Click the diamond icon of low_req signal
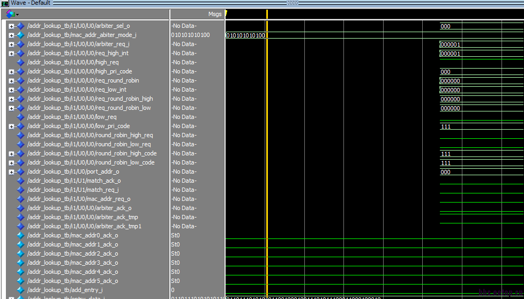The height and width of the screenshot is (299, 524). (x=21, y=117)
